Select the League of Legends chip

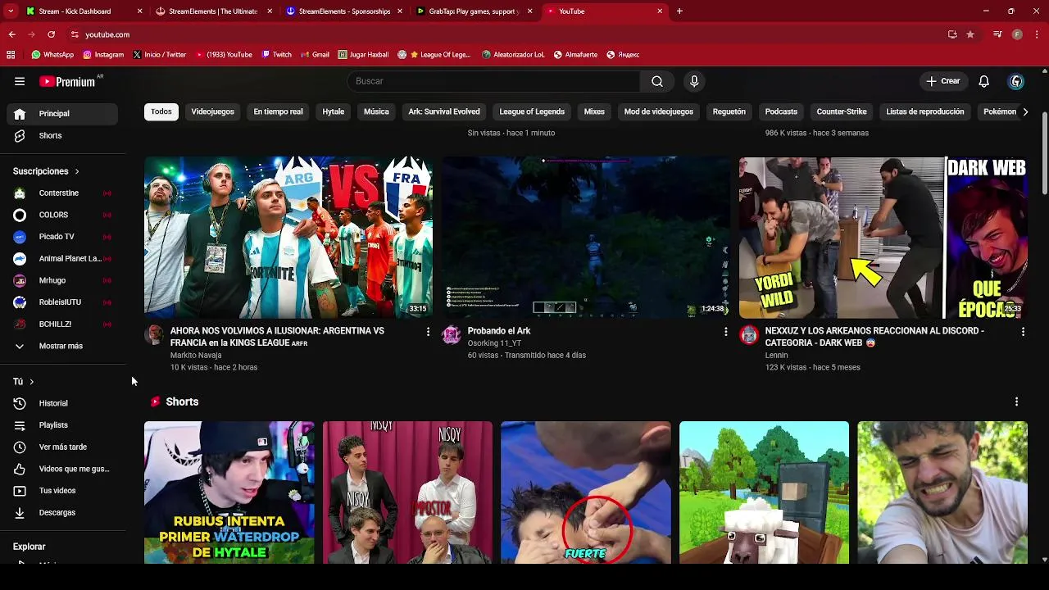pos(532,111)
